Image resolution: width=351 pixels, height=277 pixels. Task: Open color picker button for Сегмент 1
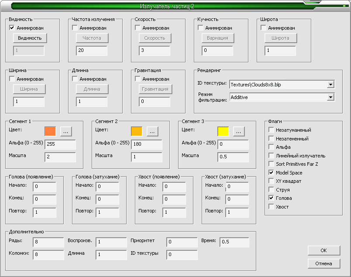click(66, 131)
